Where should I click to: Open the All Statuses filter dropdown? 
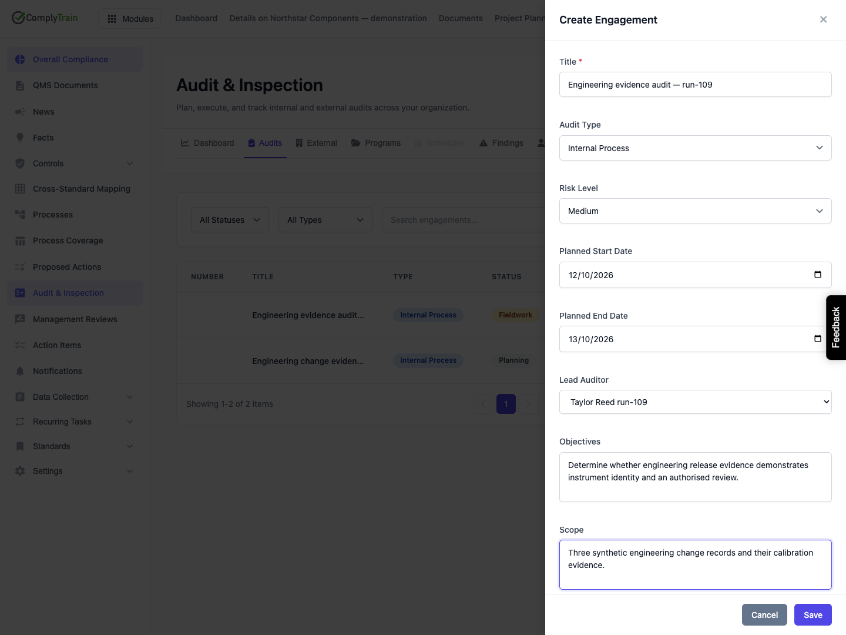tap(230, 220)
